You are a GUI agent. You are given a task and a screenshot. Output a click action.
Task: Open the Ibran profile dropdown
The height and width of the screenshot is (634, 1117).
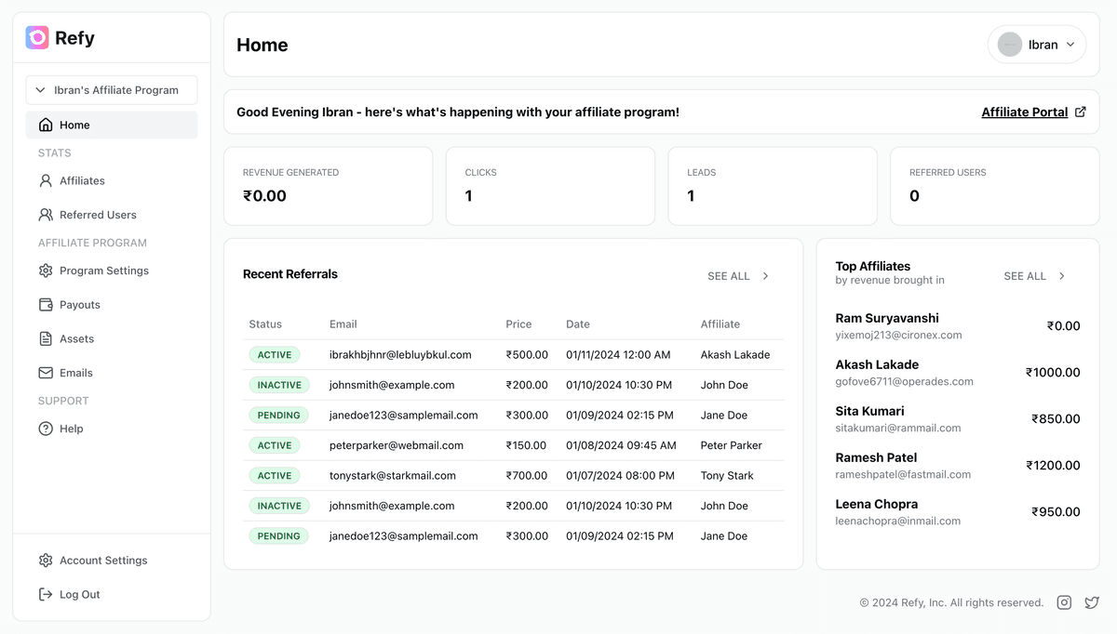1036,44
